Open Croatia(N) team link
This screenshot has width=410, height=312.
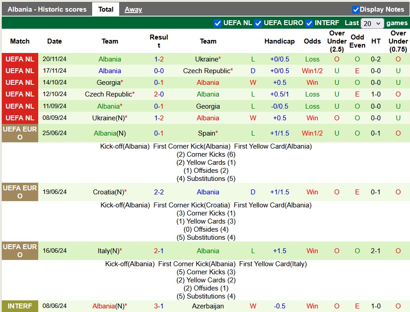pyautogui.click(x=108, y=192)
